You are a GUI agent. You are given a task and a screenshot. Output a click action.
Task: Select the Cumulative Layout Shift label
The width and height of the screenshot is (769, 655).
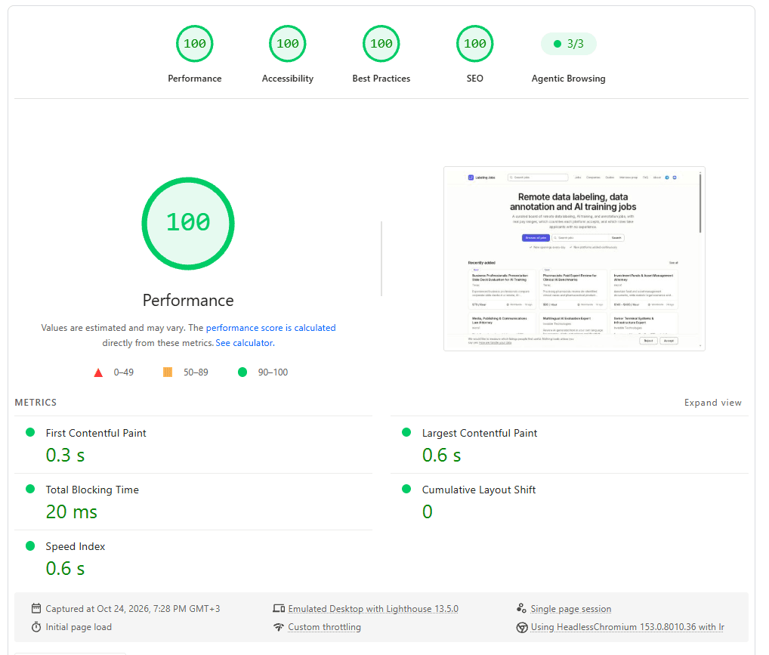479,490
